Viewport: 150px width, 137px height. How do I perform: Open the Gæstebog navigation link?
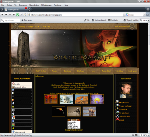[x=119, y=71]
